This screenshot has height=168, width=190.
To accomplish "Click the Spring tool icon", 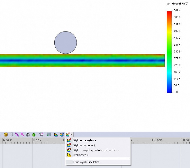I will coord(11,134).
